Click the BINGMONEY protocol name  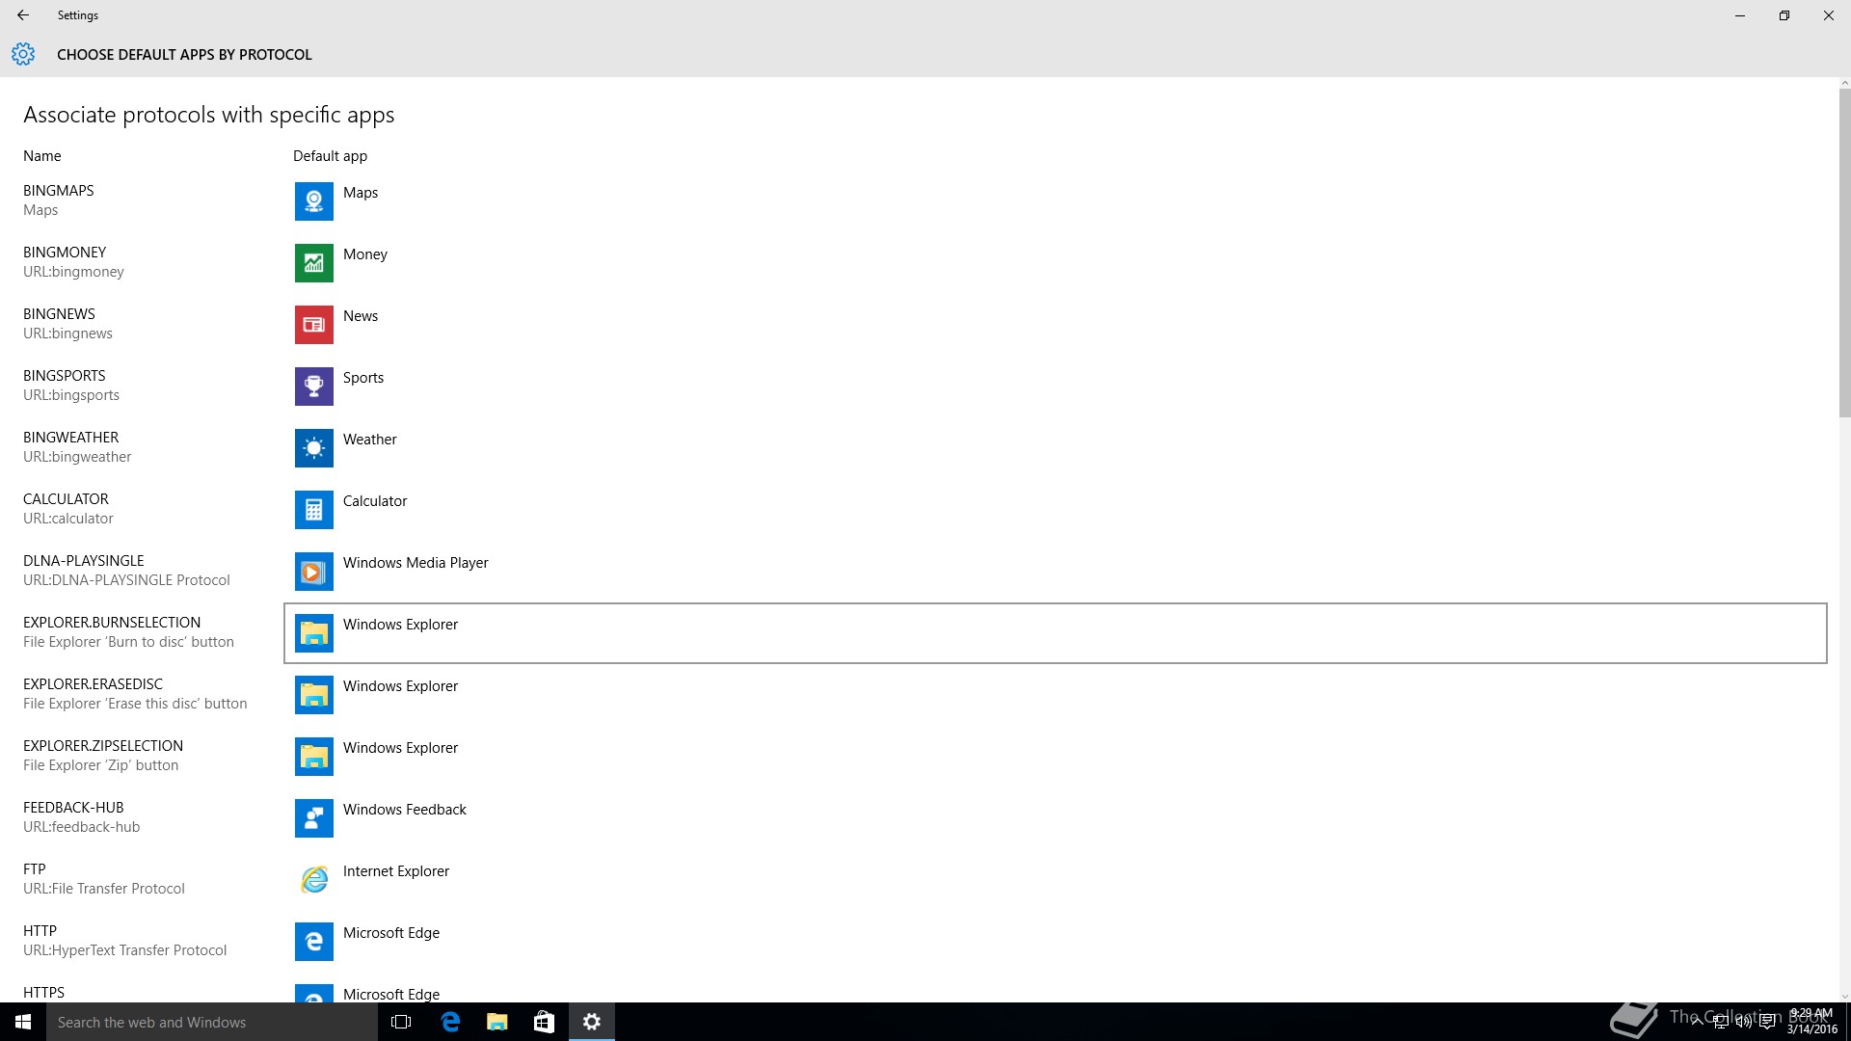[65, 253]
